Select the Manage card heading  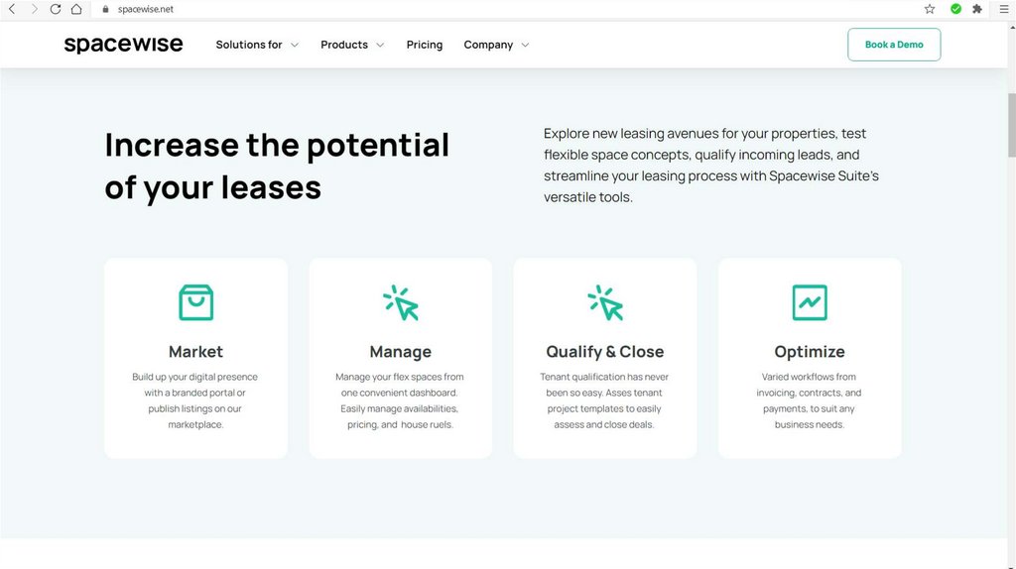click(x=401, y=352)
